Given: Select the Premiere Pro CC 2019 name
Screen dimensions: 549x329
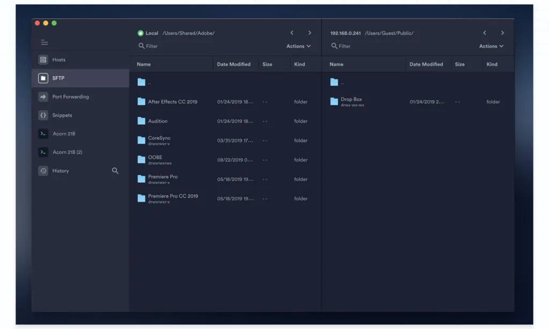Looking at the screenshot, I should pos(173,196).
